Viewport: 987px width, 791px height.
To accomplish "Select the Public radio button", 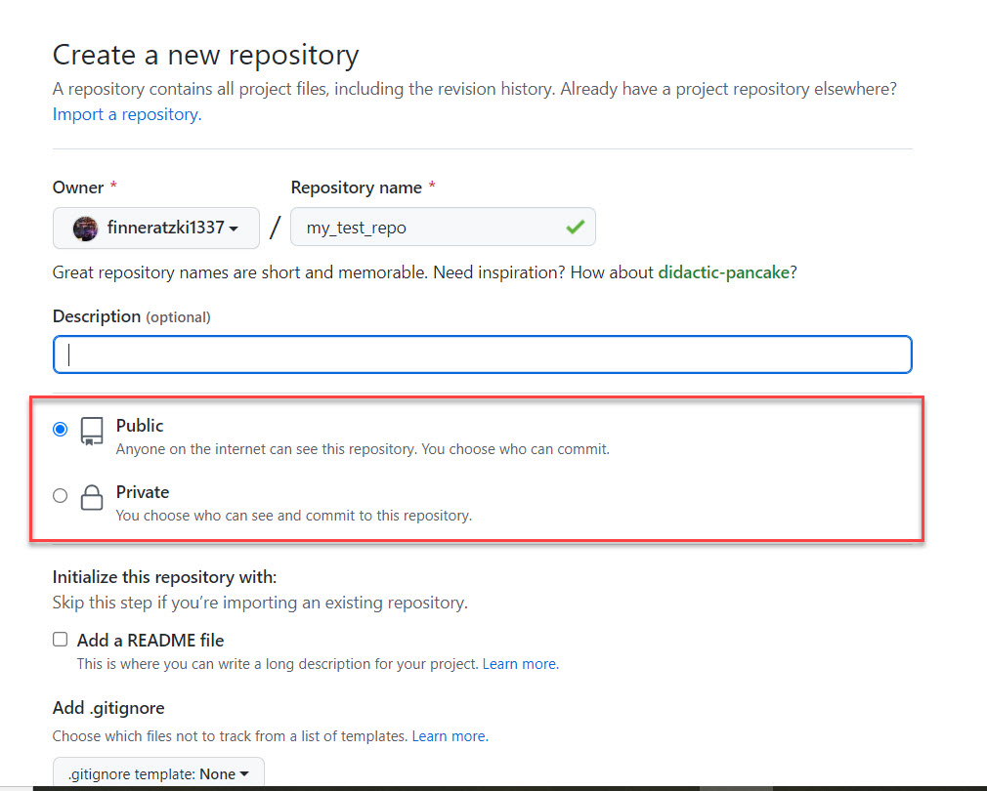I will (61, 429).
